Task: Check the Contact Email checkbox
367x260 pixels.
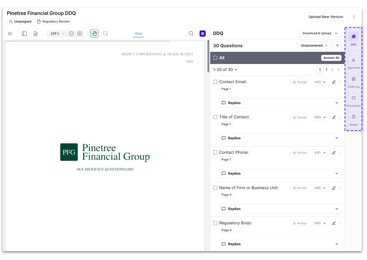Action: click(215, 82)
